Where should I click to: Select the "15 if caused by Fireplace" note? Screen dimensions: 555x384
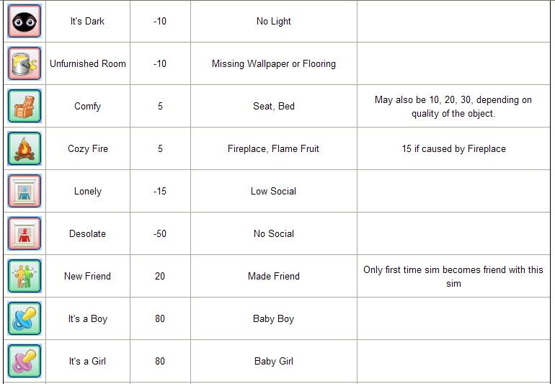[x=454, y=148]
